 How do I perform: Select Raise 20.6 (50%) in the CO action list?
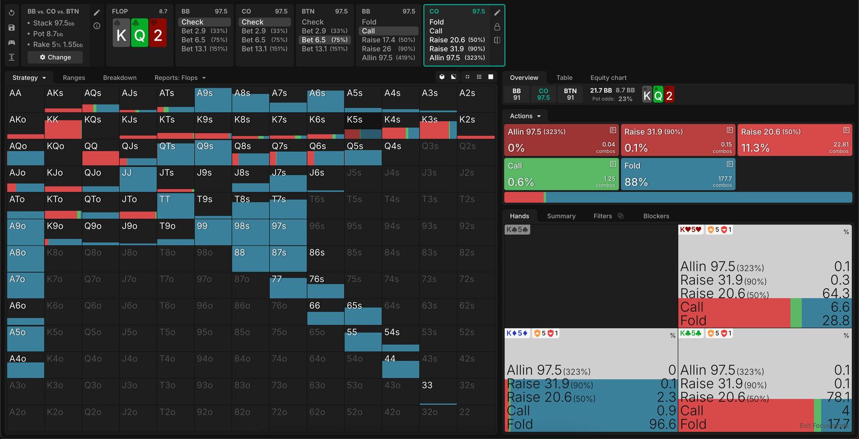[x=457, y=40]
